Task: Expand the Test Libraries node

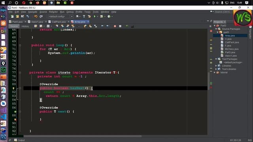Action: pyautogui.click(x=216, y=69)
